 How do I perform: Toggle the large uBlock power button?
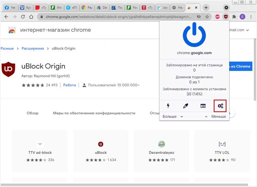(194, 34)
